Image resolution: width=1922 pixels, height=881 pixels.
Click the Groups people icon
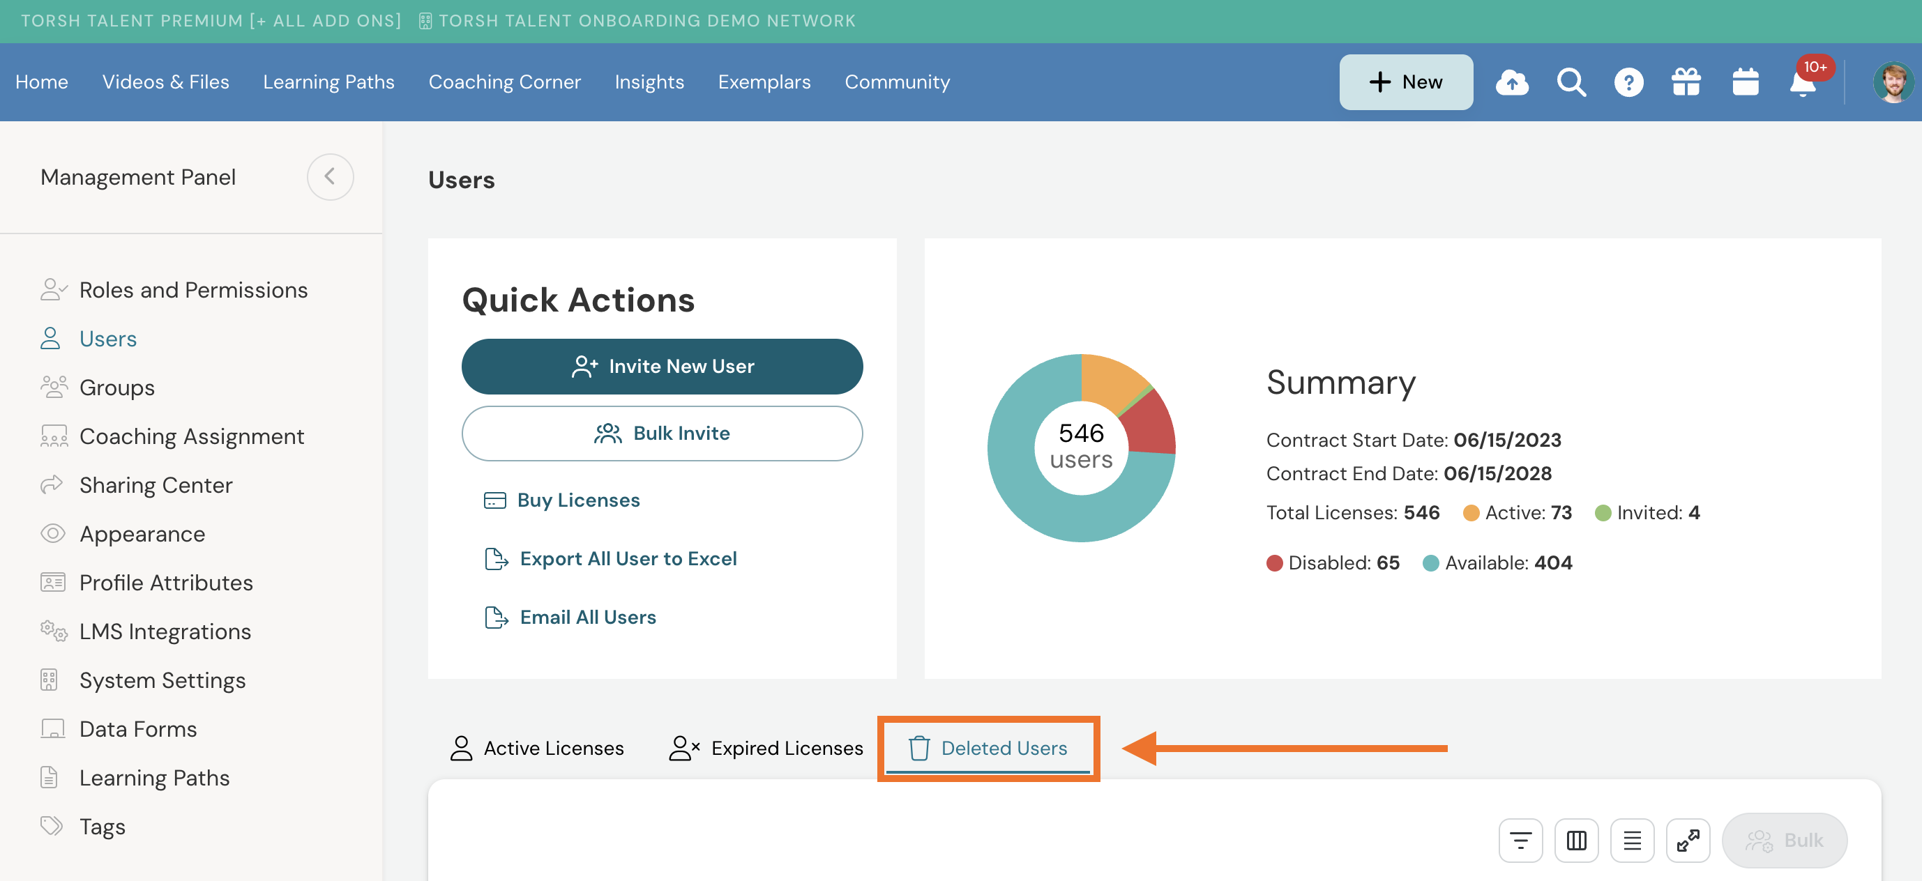tap(54, 387)
